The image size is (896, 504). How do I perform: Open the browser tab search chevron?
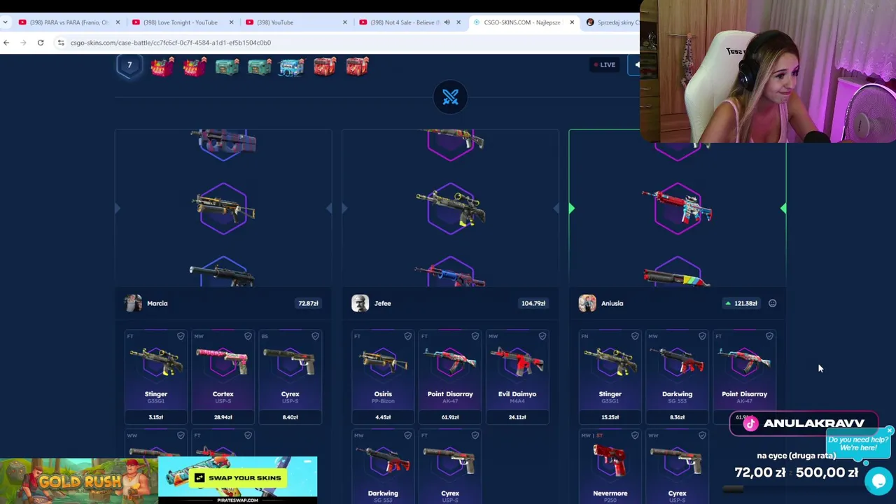pos(6,22)
